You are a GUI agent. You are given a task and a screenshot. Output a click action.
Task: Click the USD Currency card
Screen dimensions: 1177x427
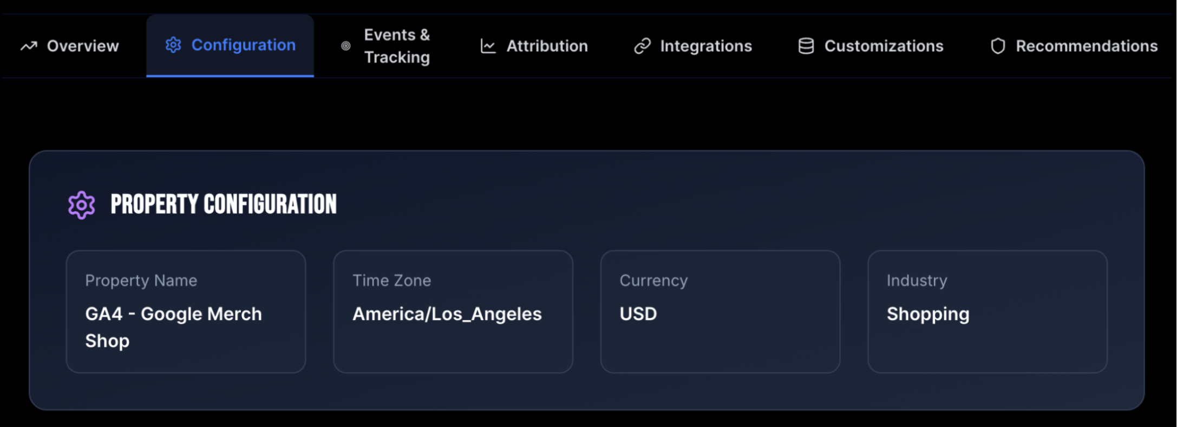720,311
